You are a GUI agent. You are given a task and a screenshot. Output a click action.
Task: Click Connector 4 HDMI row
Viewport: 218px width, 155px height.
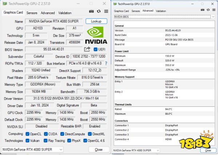(x=164, y=139)
